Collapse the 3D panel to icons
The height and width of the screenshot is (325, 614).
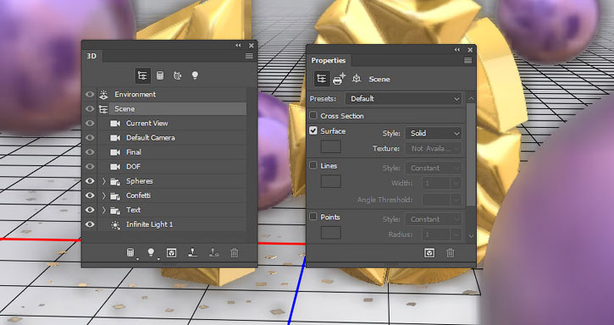[238, 46]
